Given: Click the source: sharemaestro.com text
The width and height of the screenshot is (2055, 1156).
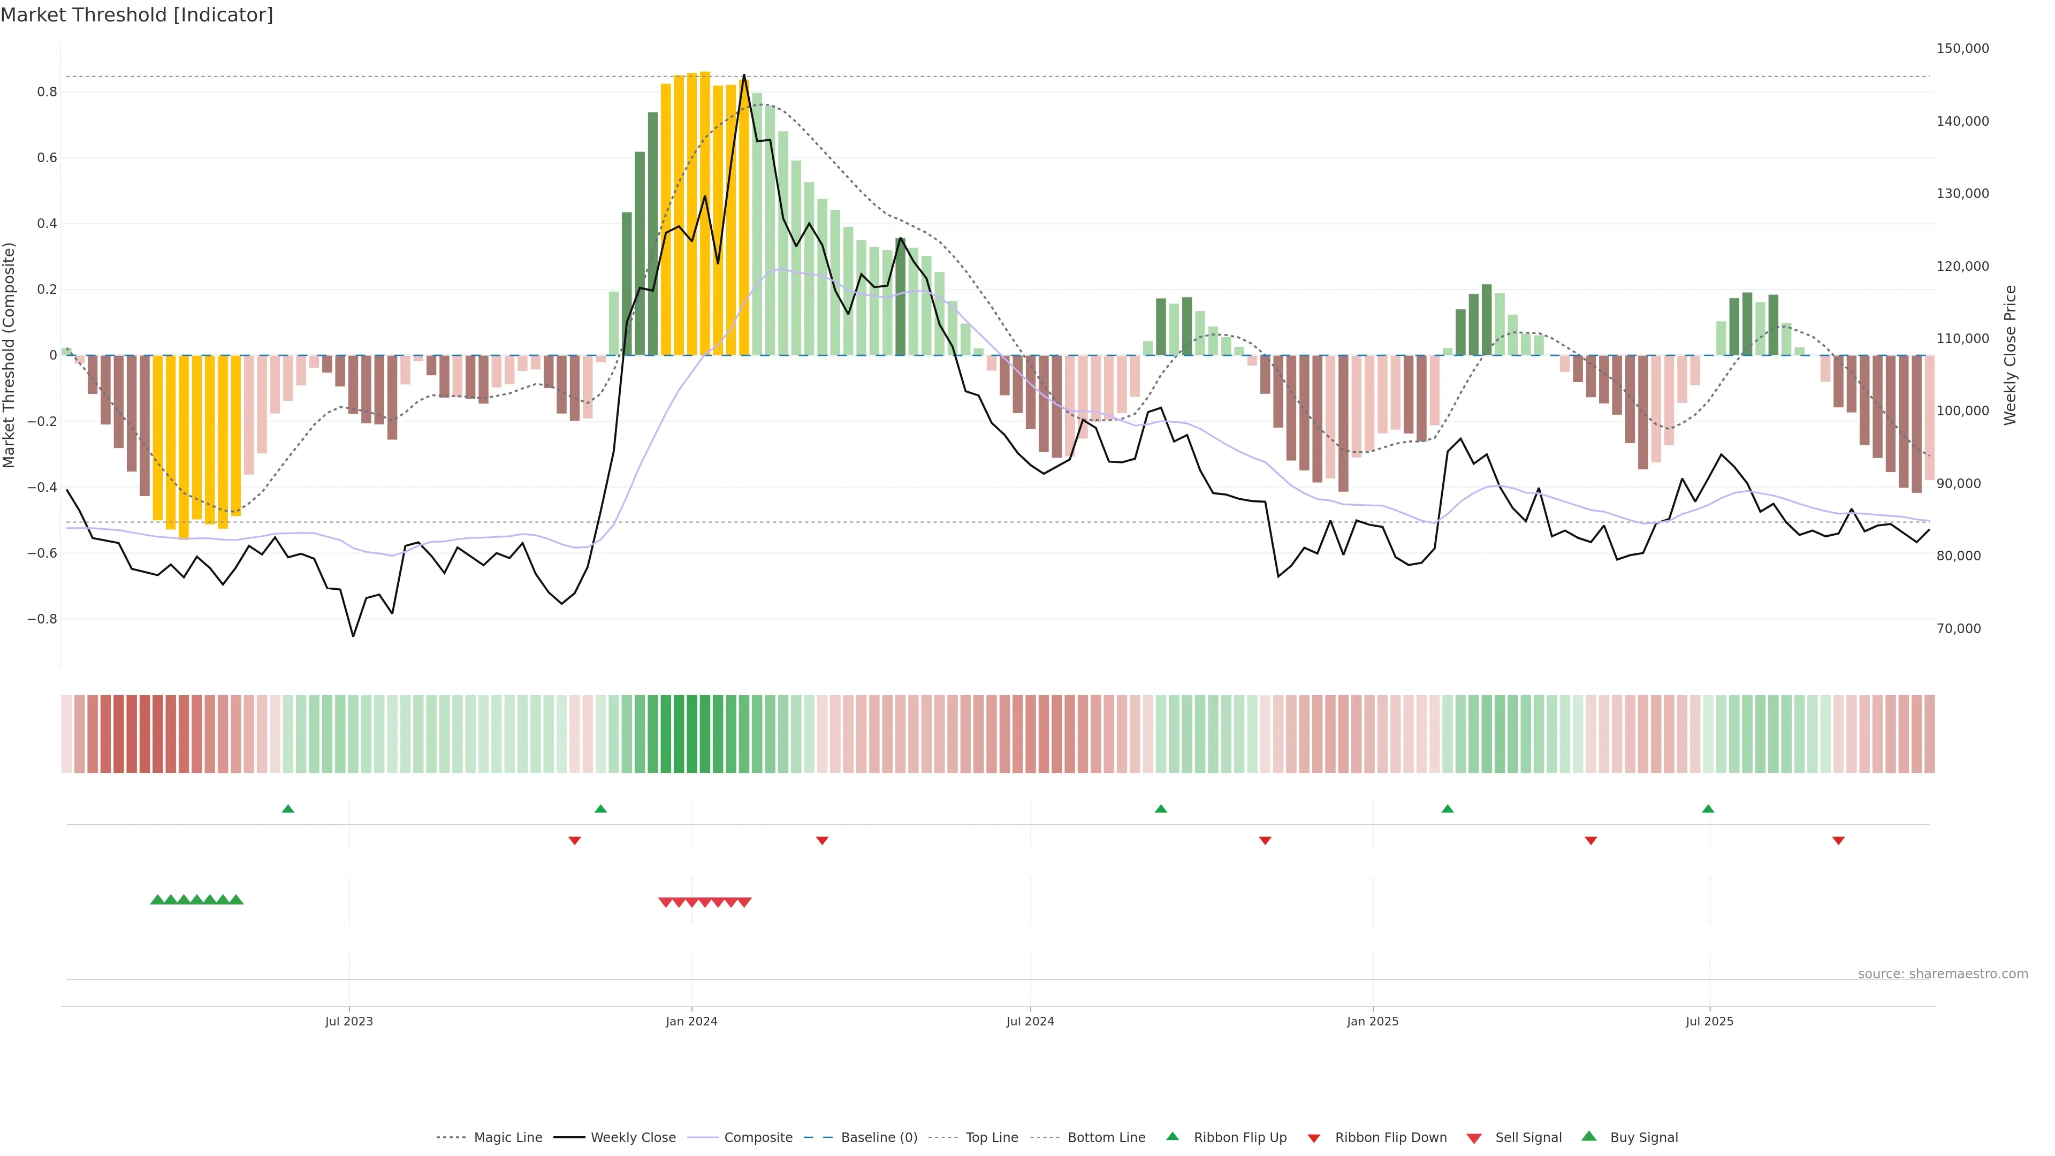Looking at the screenshot, I should [1943, 974].
